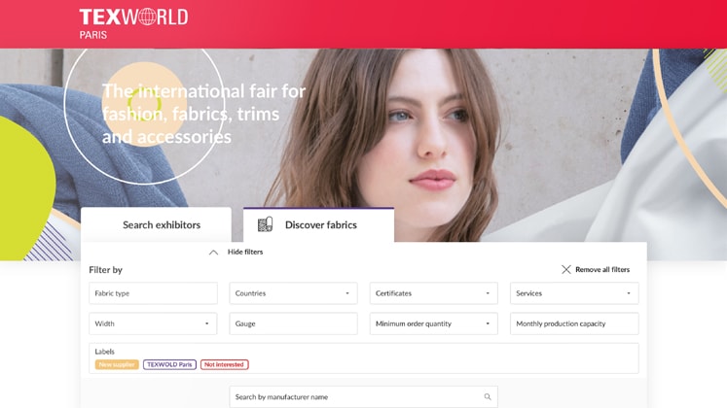727x408 pixels.
Task: Open the Certificates dropdown
Action: (x=433, y=293)
